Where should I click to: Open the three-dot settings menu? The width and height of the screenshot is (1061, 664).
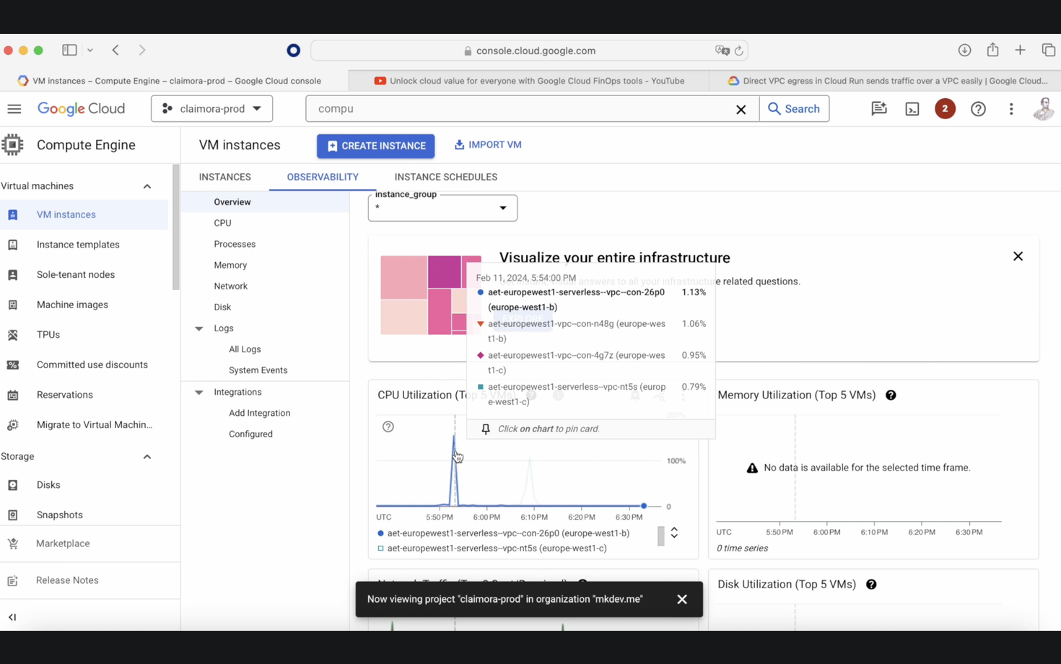(x=1011, y=109)
